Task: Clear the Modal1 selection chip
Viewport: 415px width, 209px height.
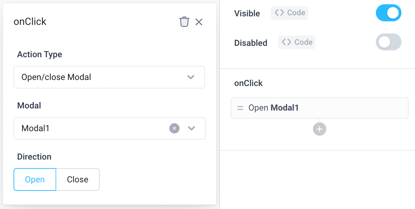Action: coord(174,128)
